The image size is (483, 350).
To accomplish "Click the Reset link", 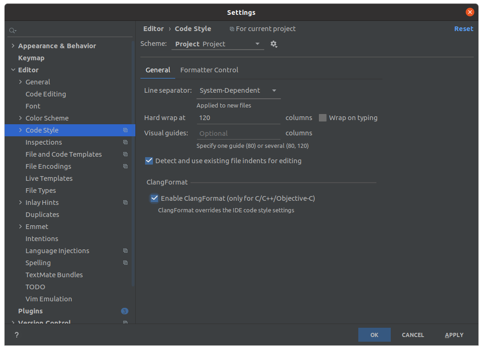I will pyautogui.click(x=464, y=29).
